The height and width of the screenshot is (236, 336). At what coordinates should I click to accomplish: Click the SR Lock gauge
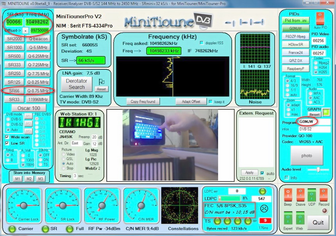[63, 206]
